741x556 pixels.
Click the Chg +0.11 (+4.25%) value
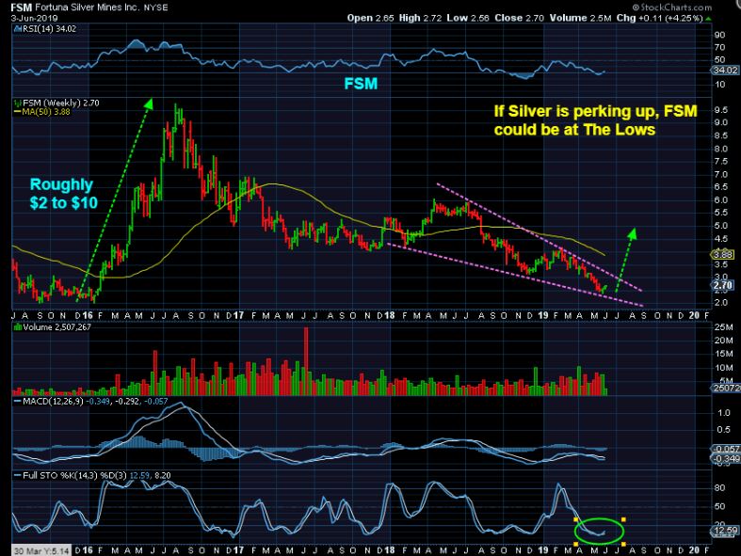click(x=660, y=18)
